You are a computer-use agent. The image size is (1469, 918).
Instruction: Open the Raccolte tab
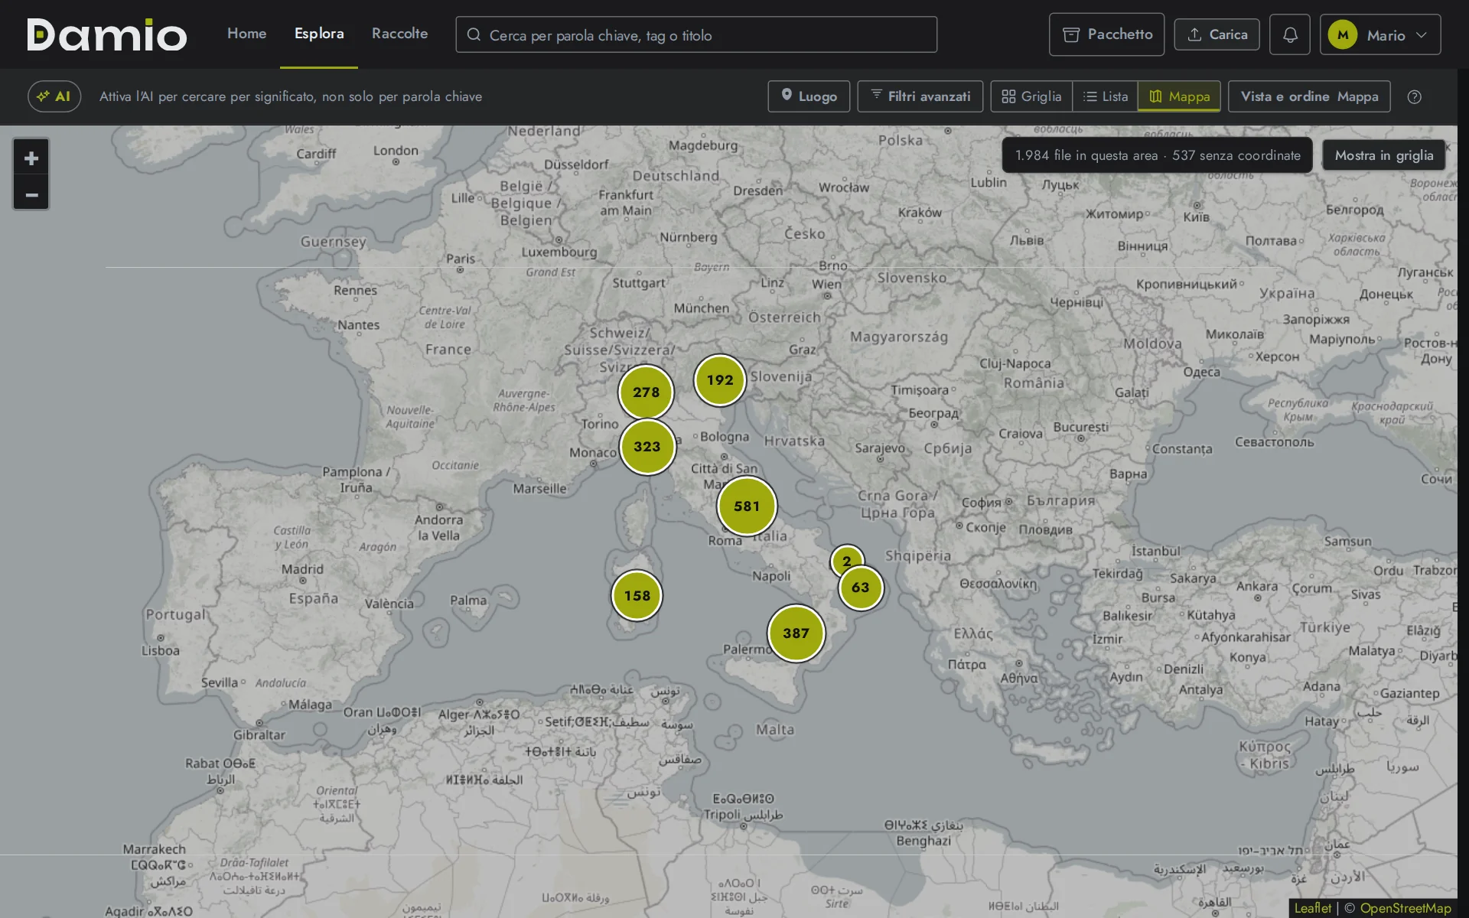399,34
